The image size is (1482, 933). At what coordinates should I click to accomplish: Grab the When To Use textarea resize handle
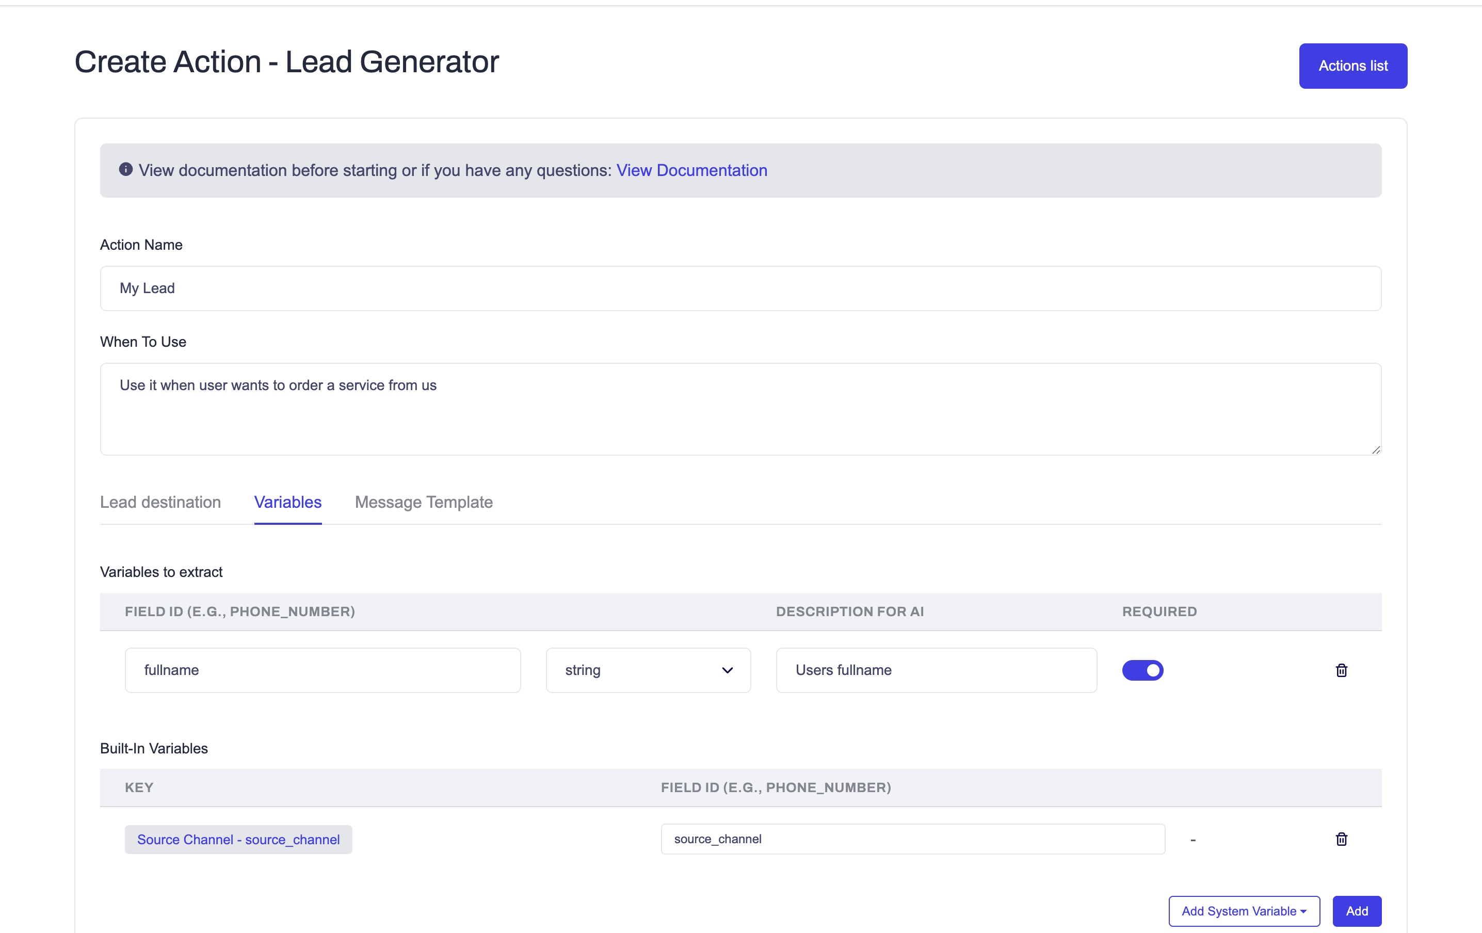coord(1376,450)
